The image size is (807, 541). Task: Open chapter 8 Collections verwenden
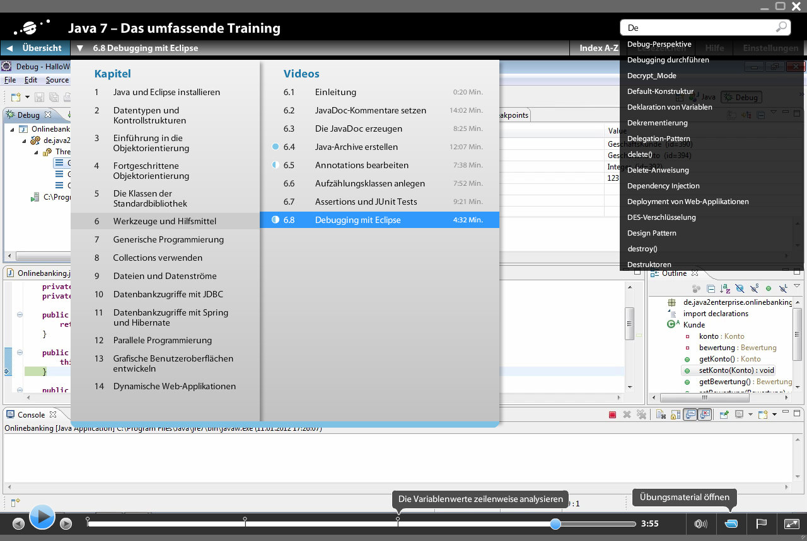click(158, 258)
